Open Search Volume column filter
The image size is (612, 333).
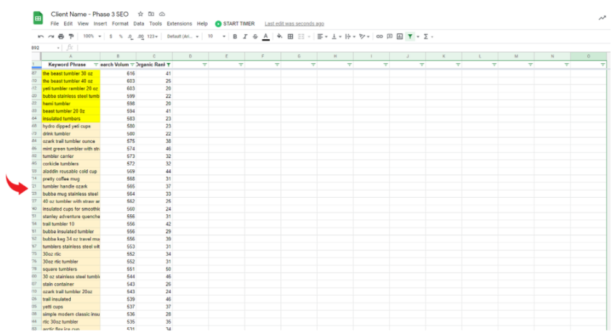pyautogui.click(x=132, y=64)
